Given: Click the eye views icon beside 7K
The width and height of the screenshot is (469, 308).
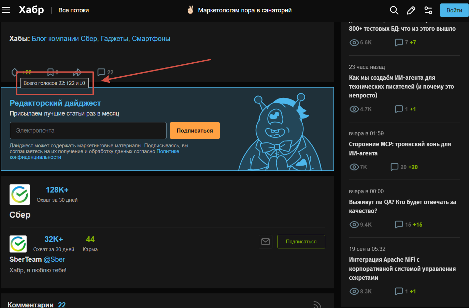Looking at the screenshot, I should pyautogui.click(x=354, y=167).
